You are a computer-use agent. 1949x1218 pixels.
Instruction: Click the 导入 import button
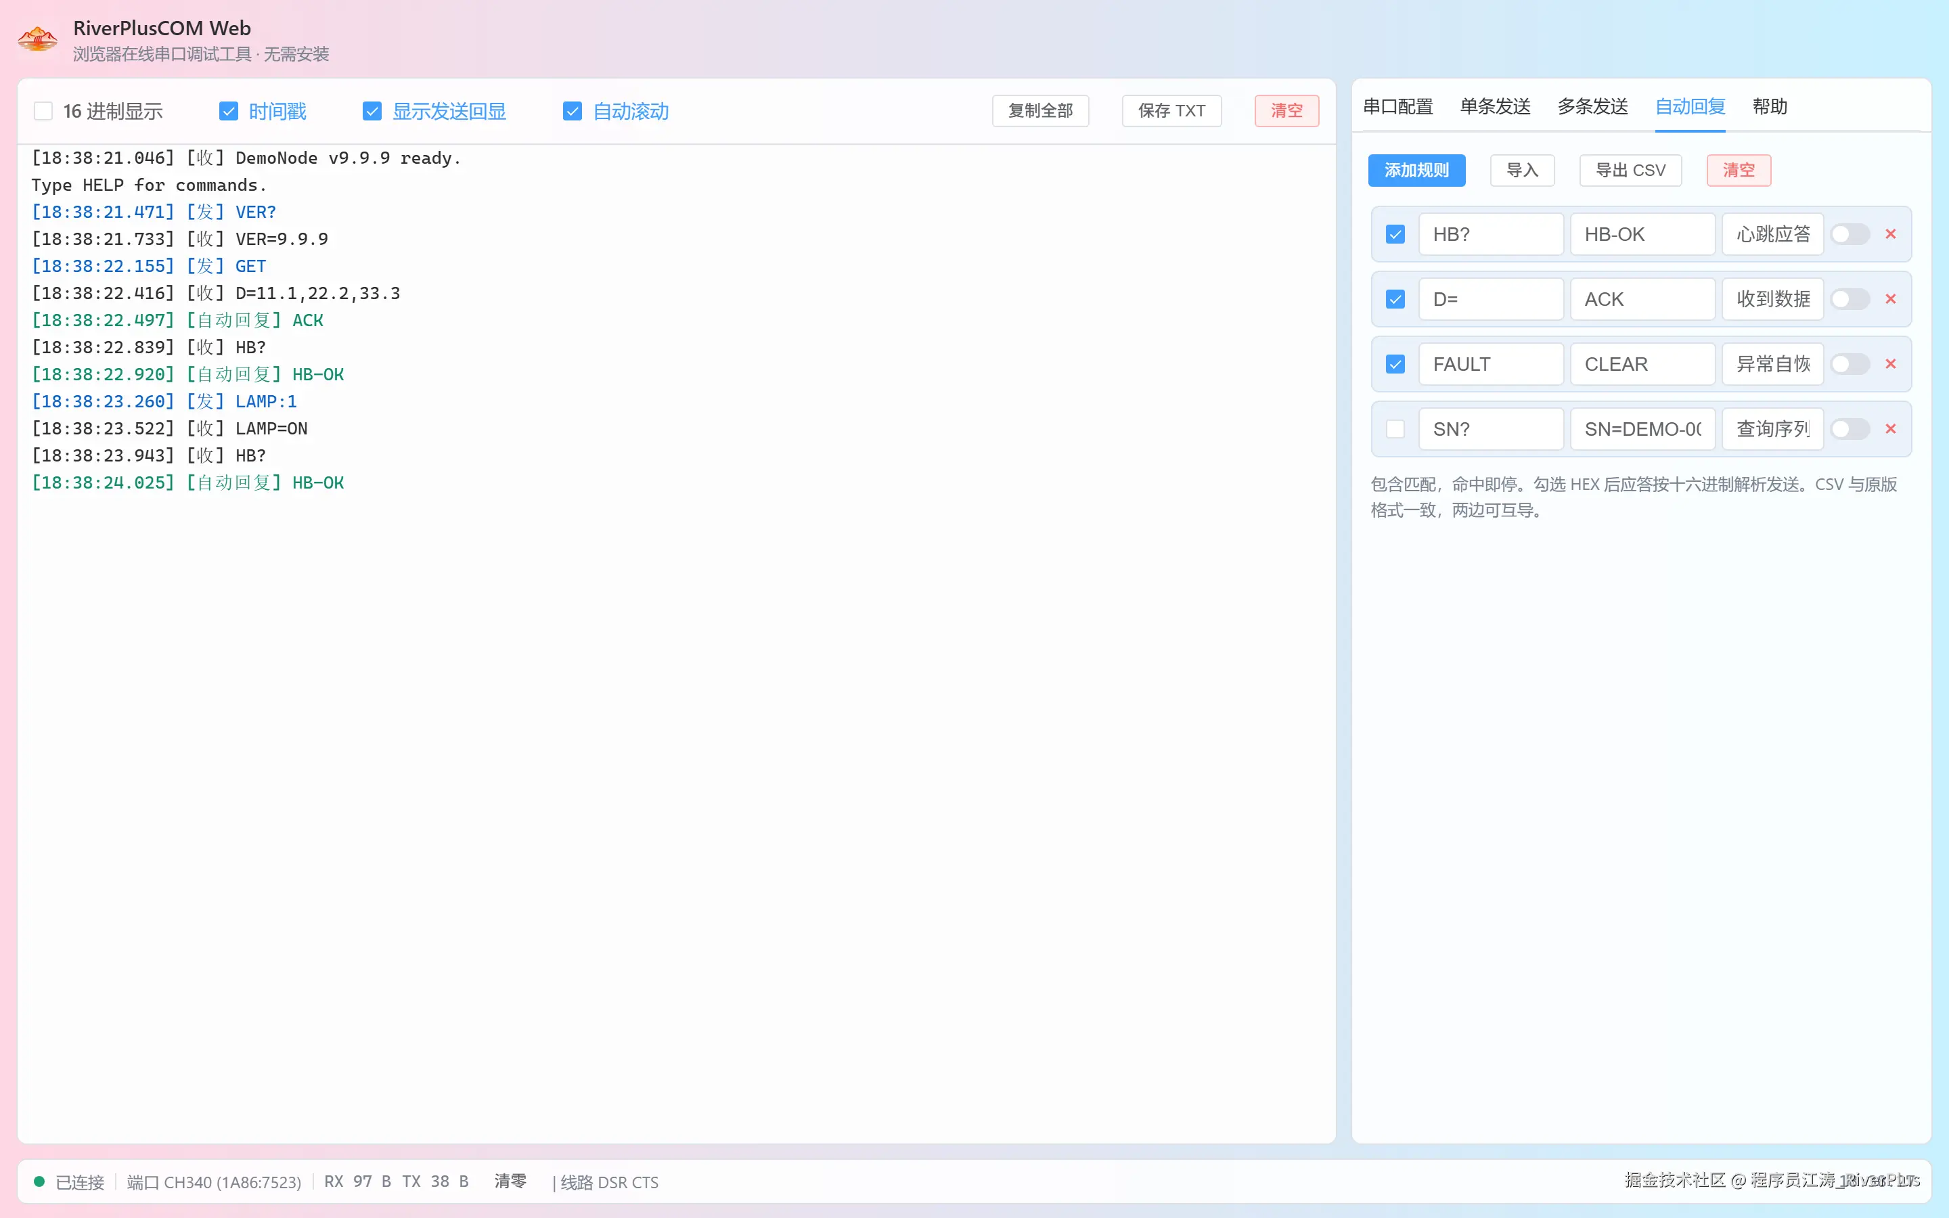1522,171
